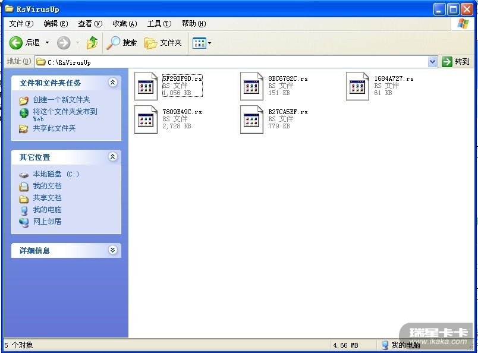Click the shared folder icon beside 共享此文件夹

(23, 129)
